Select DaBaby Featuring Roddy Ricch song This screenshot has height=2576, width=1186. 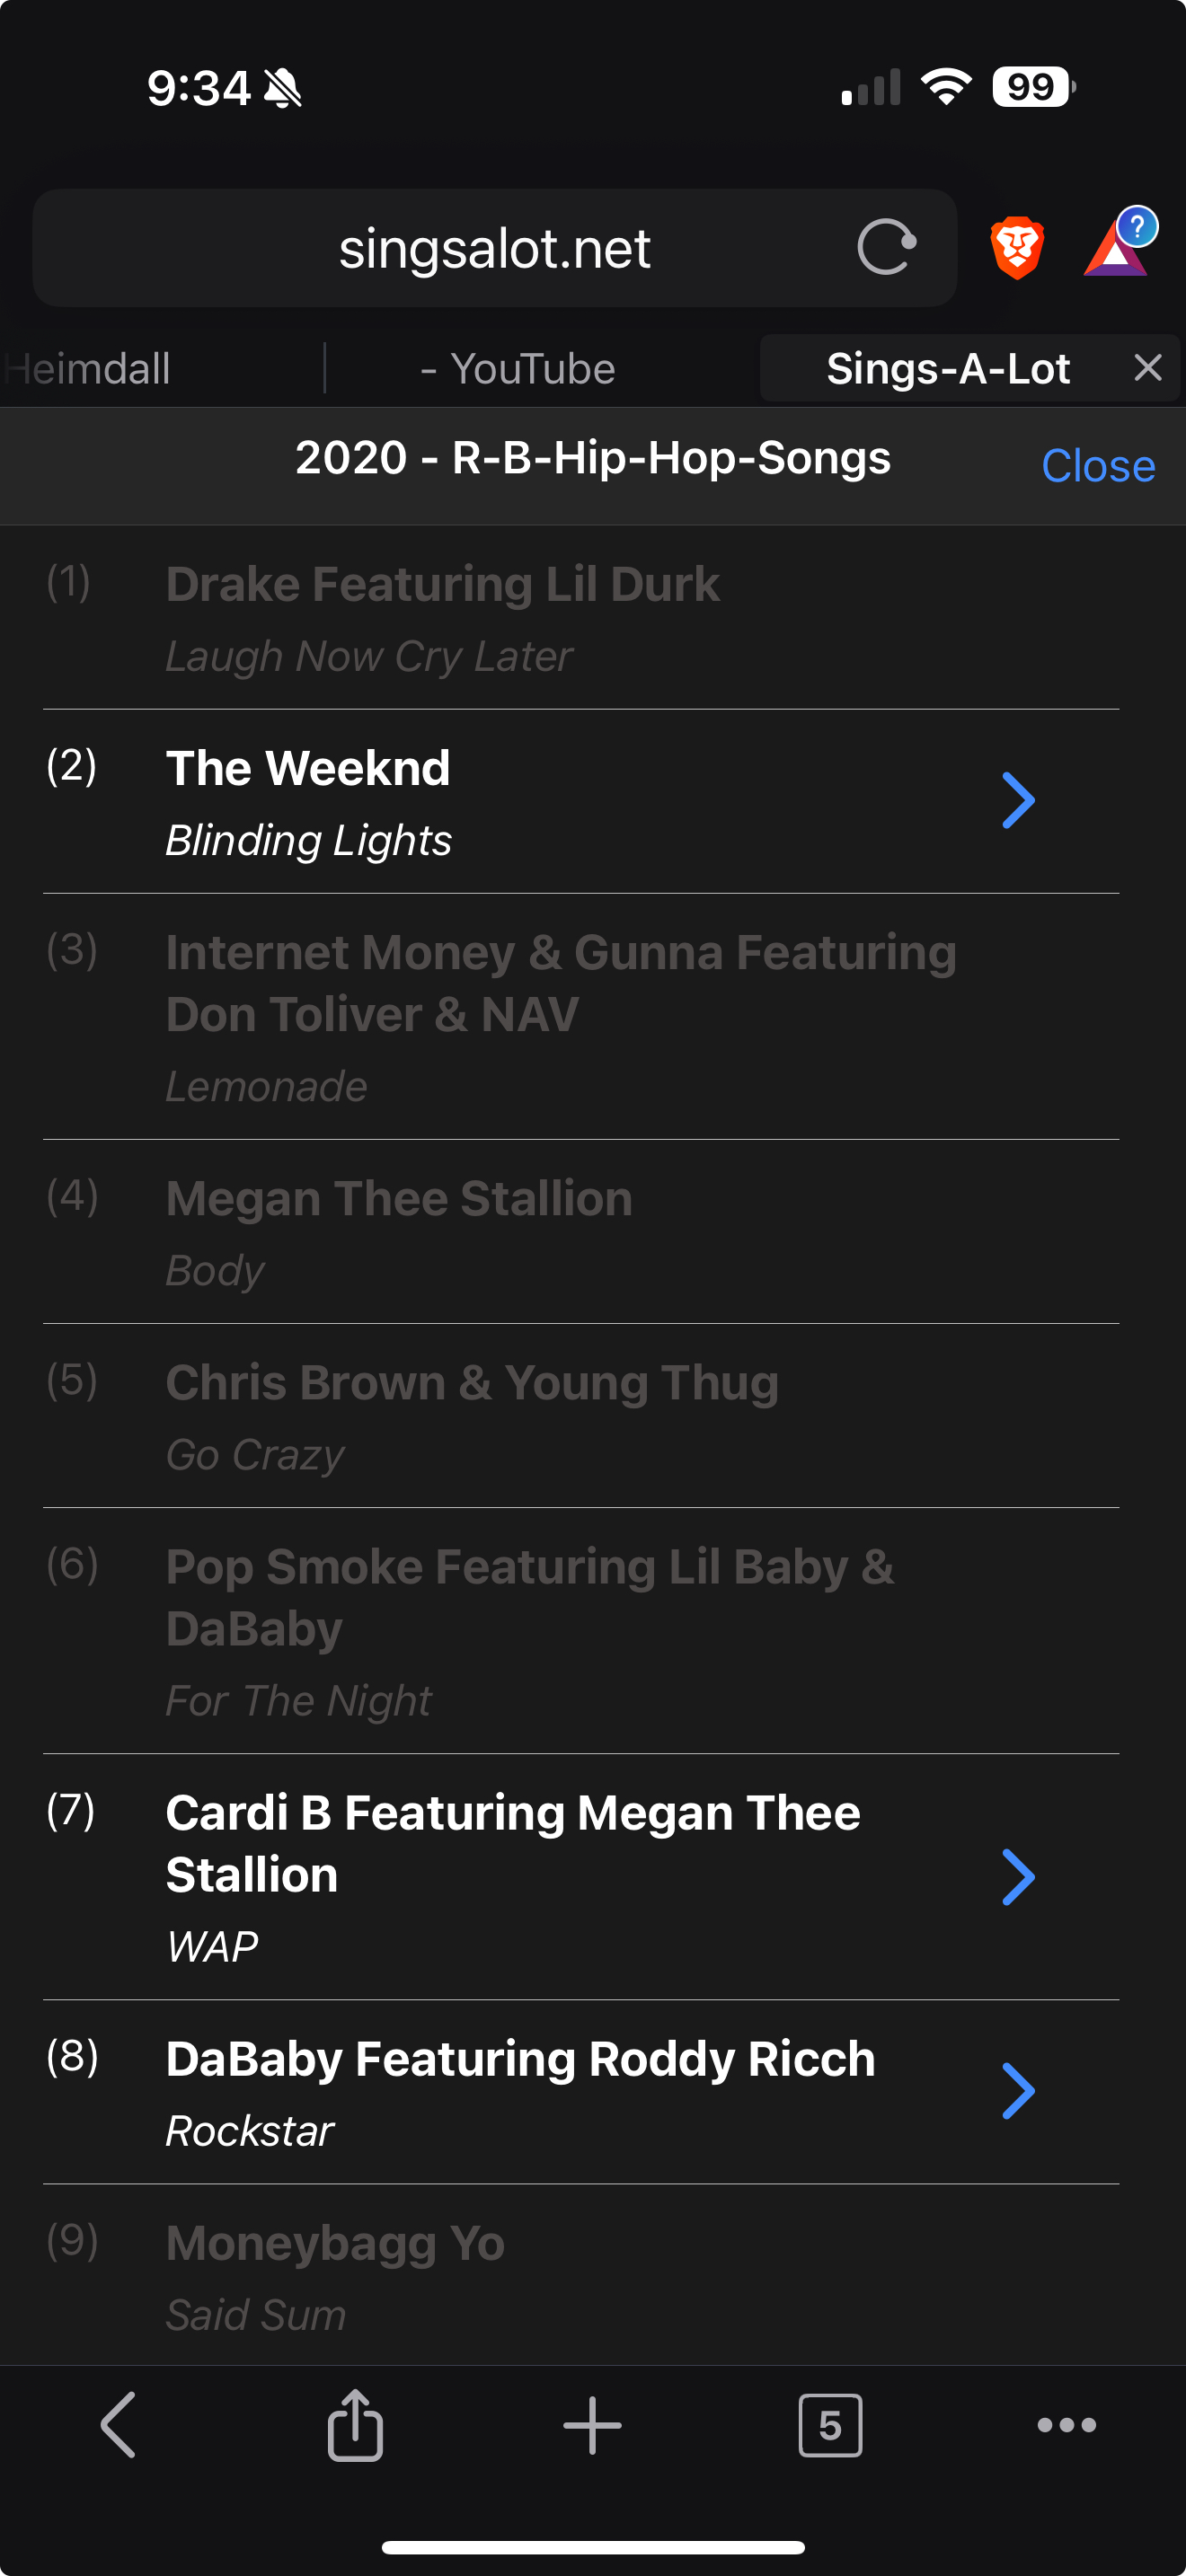(520, 2091)
